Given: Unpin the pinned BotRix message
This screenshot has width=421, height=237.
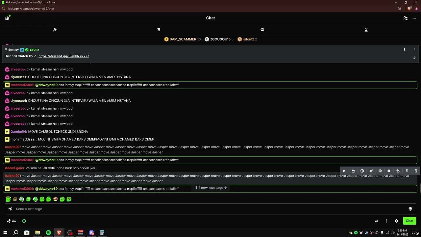Looking at the screenshot, I should point(405,50).
